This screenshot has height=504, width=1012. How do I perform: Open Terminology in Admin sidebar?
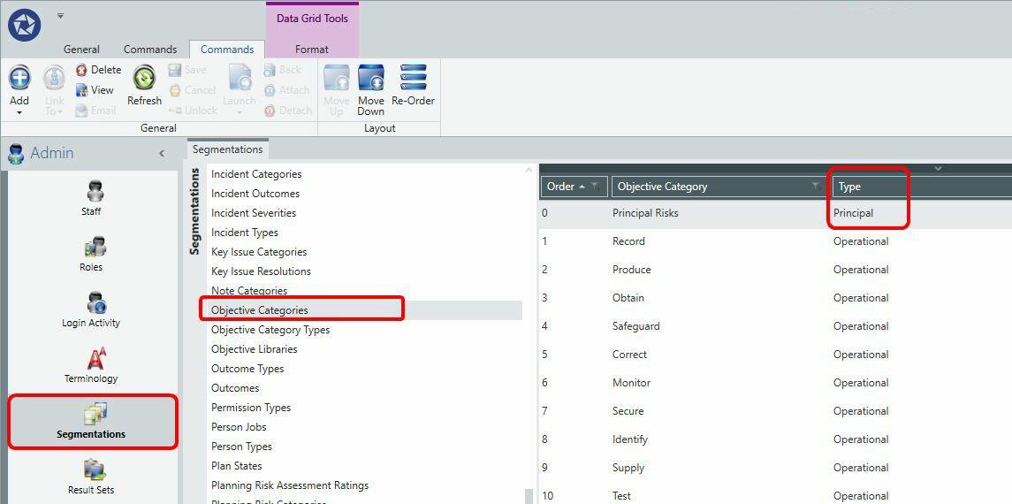pos(91,365)
